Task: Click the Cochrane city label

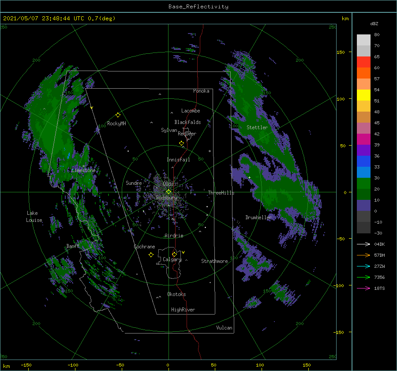Action: [x=144, y=247]
